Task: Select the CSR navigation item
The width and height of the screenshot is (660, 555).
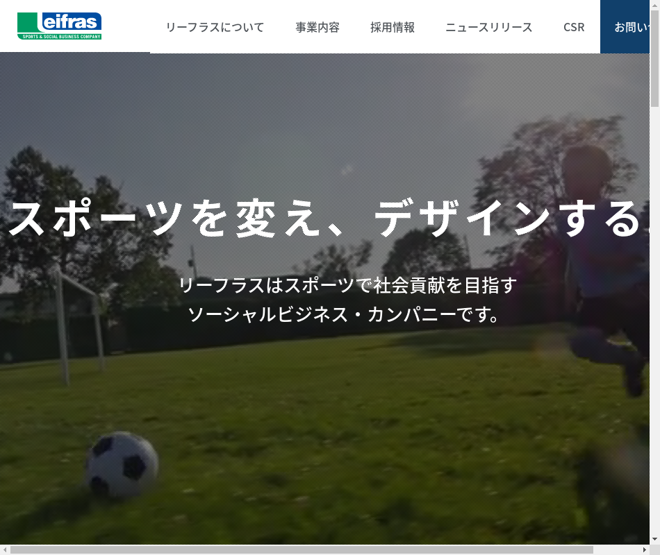Action: pyautogui.click(x=574, y=27)
